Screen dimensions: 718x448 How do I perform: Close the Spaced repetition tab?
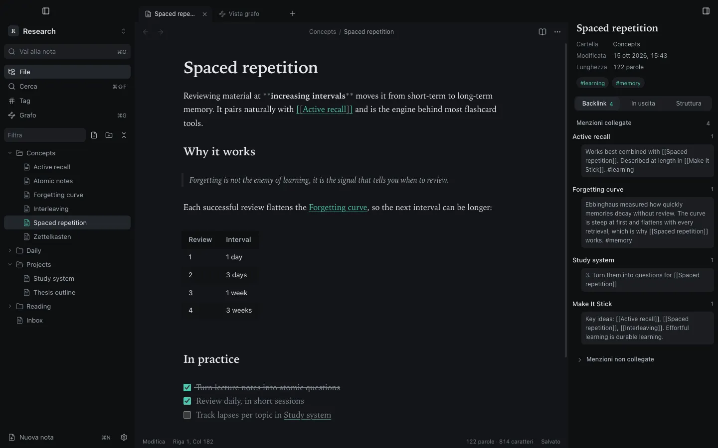pos(204,14)
